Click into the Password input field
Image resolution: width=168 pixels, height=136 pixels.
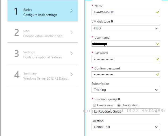point(123,59)
